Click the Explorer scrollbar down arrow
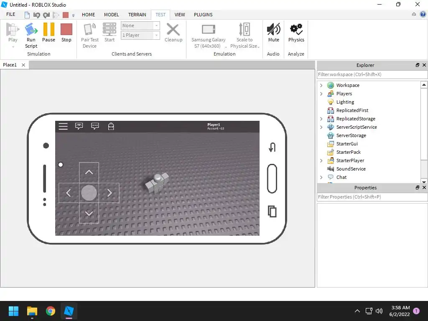Screen dimensions: 428x321 424,181
